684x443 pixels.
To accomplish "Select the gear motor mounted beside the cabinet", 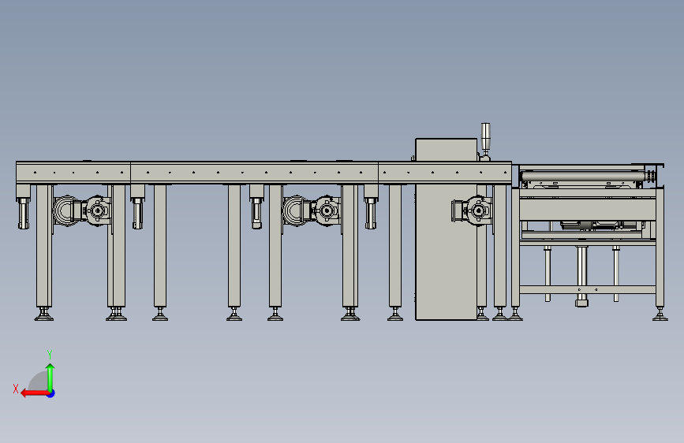I will pyautogui.click(x=472, y=211).
